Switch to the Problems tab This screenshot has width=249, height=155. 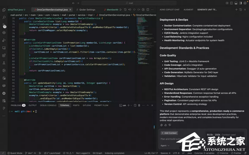point(18,105)
